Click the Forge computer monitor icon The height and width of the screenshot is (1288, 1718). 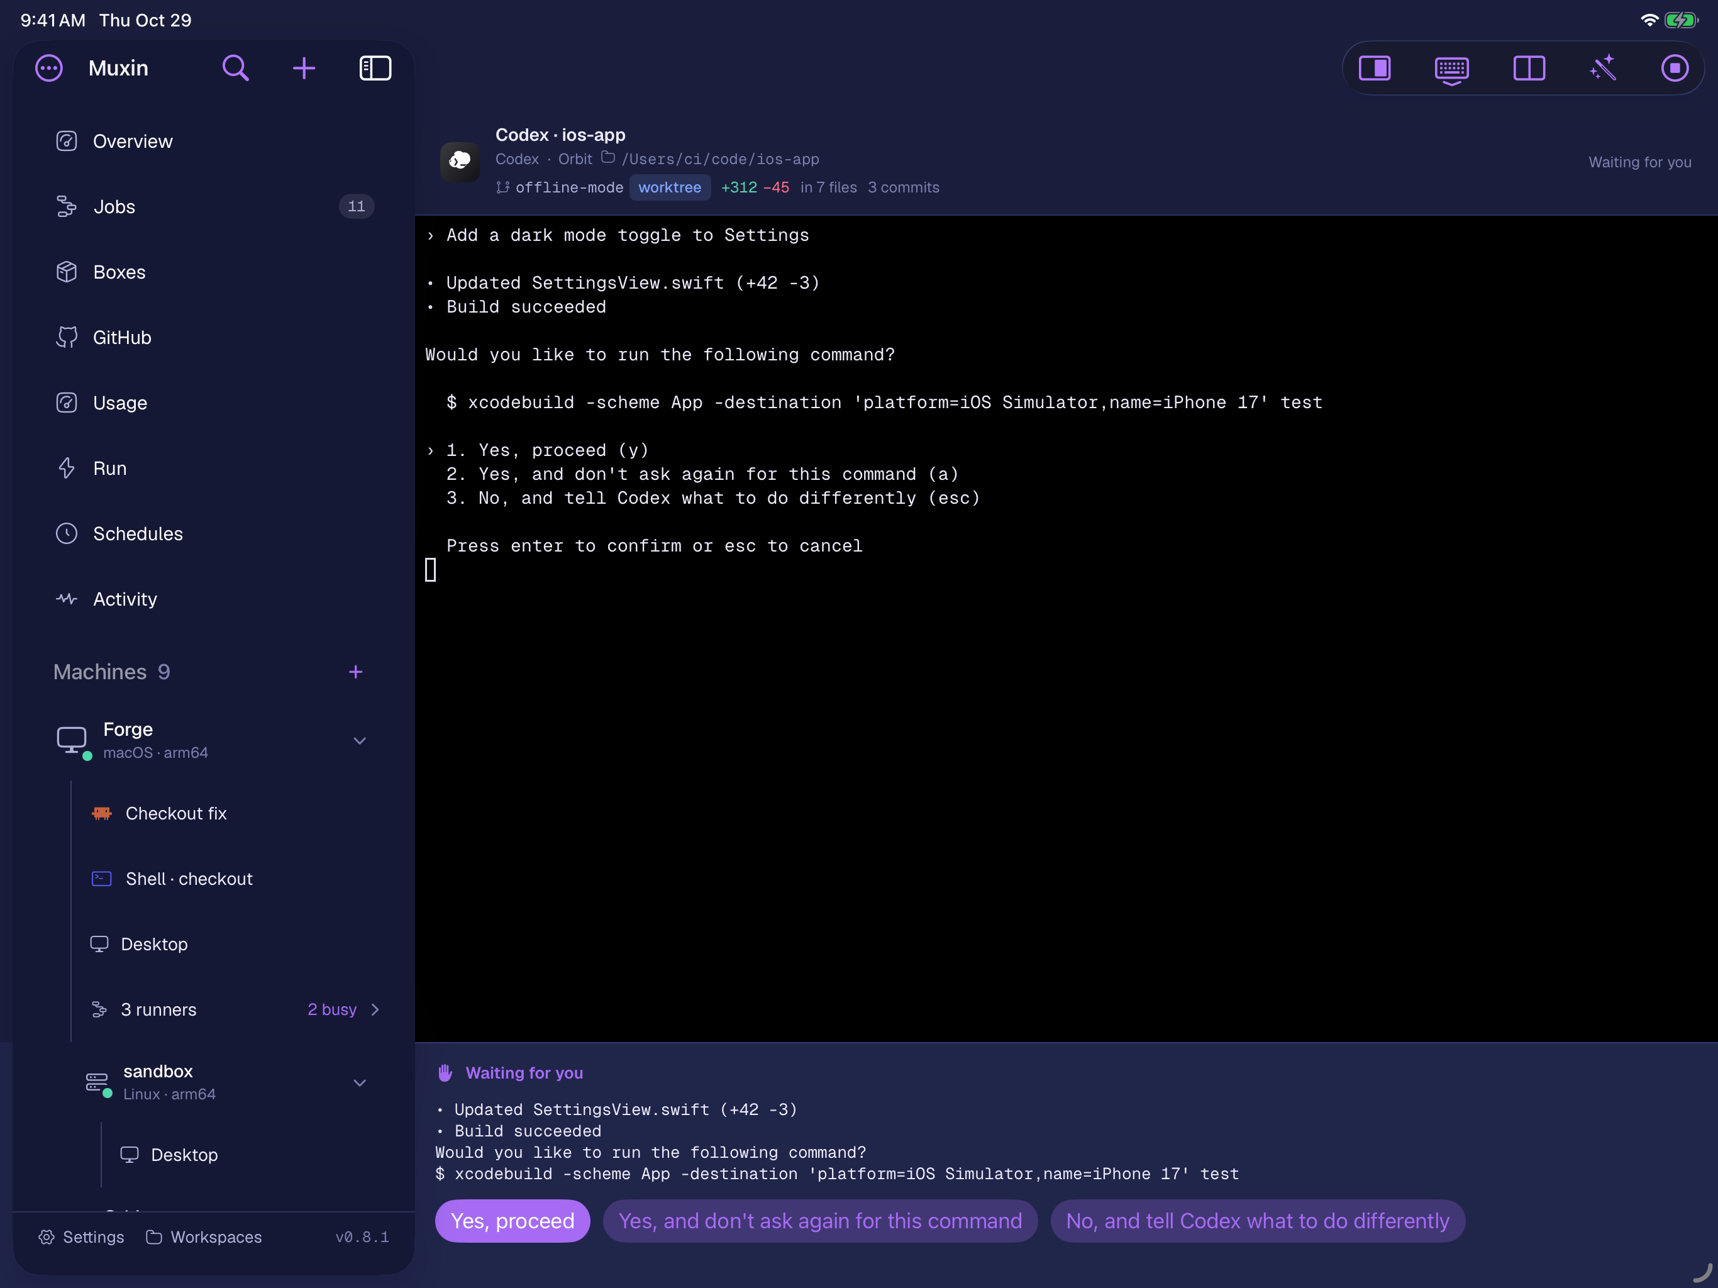point(72,741)
